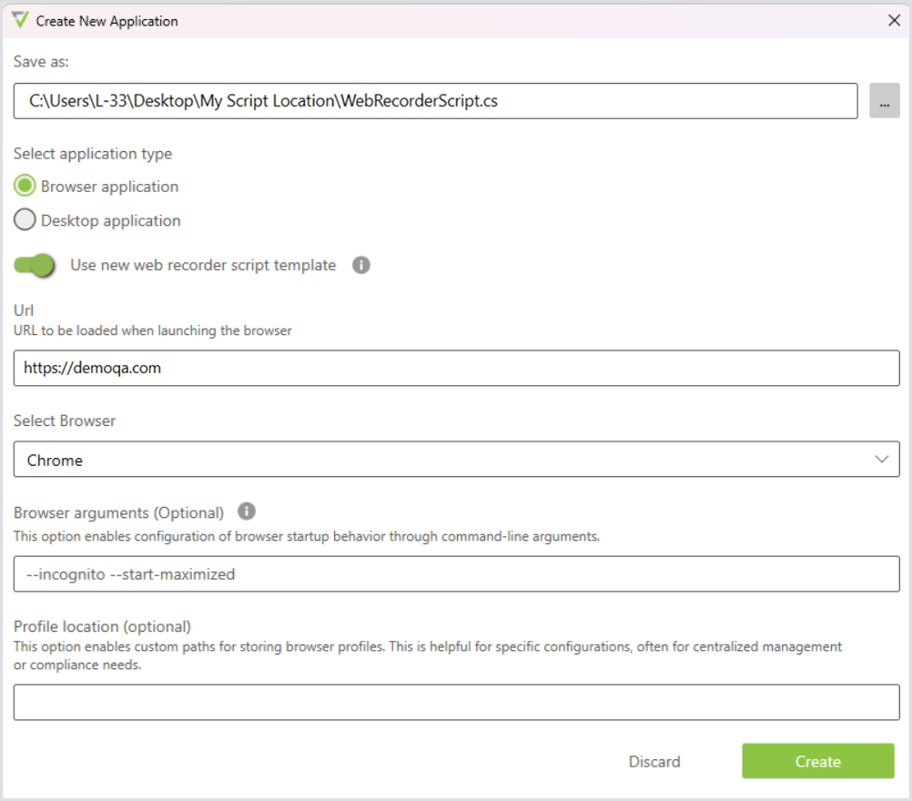This screenshot has height=801, width=912.
Task: Click the Browser arguments text field
Action: (x=455, y=574)
